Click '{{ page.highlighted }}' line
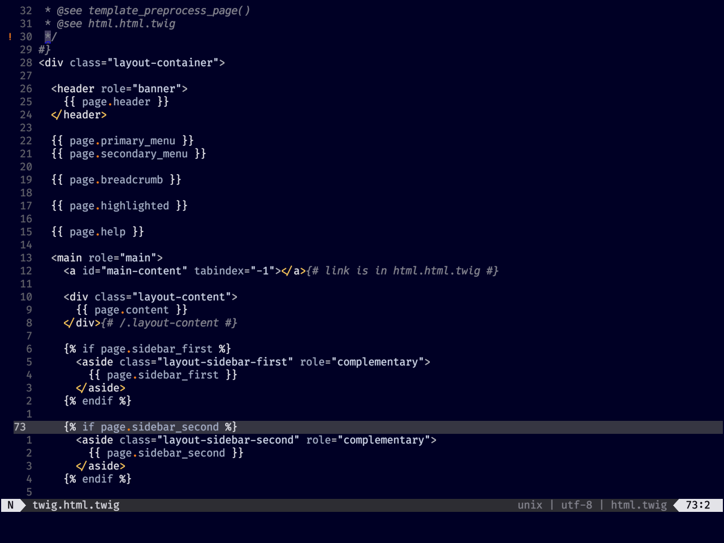724x543 pixels. [119, 206]
